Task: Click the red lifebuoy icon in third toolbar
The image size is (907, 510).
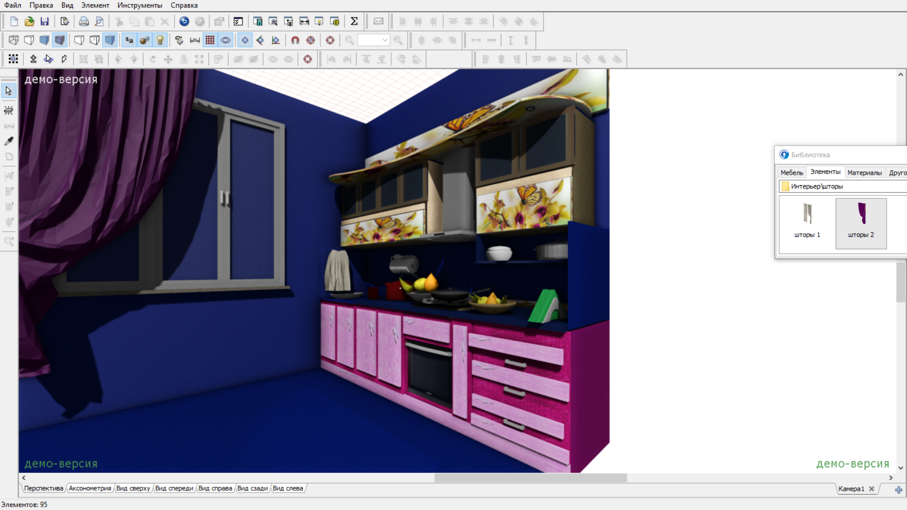Action: (x=308, y=59)
